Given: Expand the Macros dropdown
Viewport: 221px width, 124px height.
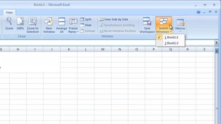Looking at the screenshot, I should (180, 25).
